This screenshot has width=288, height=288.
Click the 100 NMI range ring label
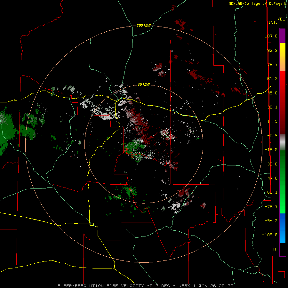[x=144, y=25]
